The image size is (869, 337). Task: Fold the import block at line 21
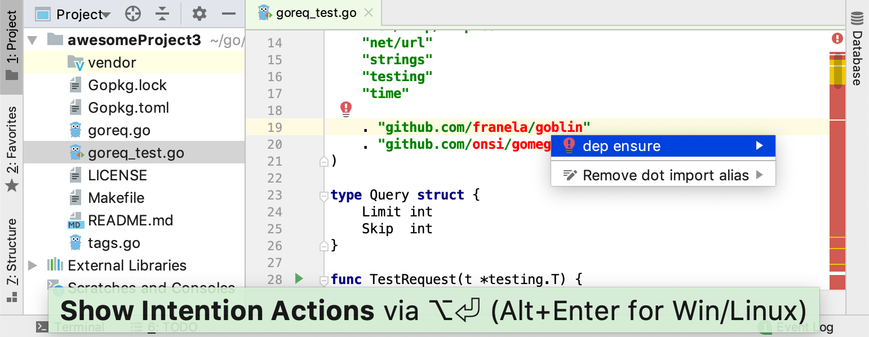coord(323,162)
